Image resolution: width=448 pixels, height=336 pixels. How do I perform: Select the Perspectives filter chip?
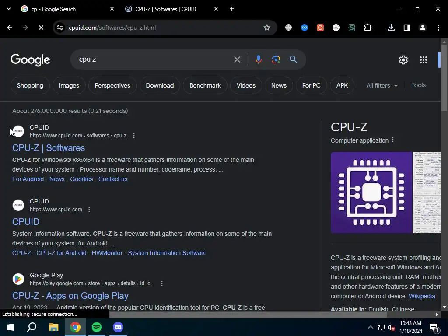112,85
